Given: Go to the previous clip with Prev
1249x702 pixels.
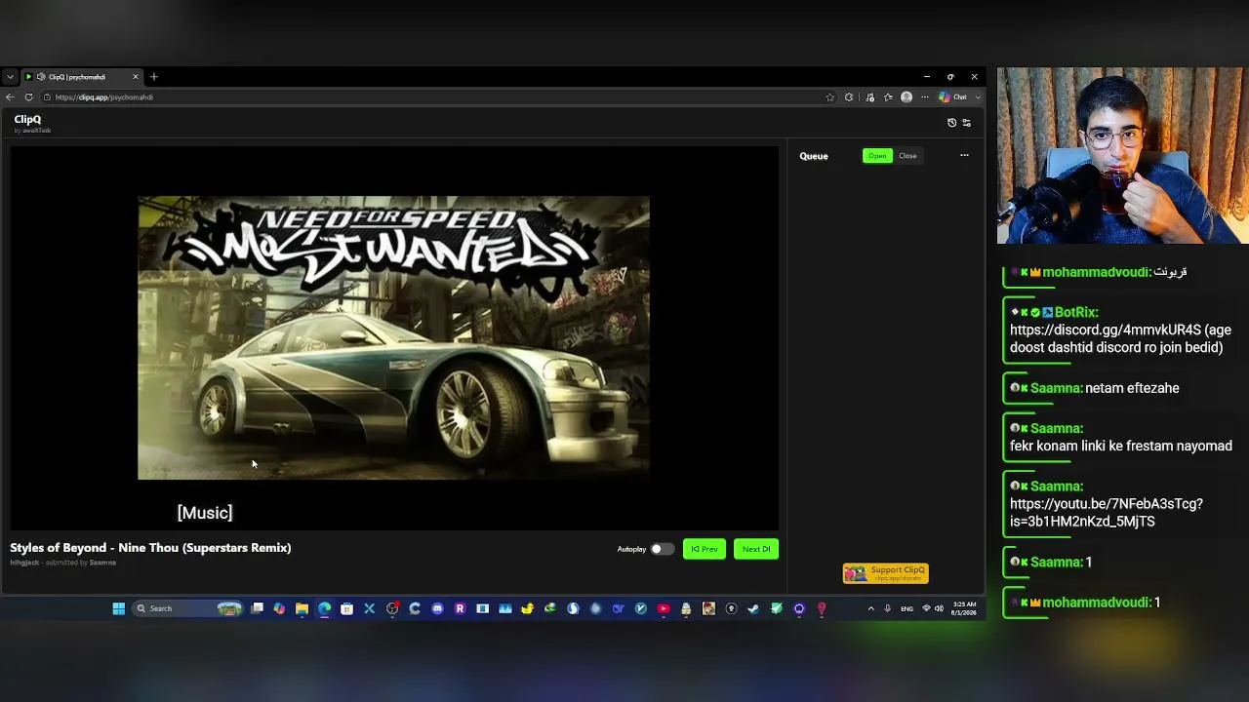Looking at the screenshot, I should (x=705, y=549).
